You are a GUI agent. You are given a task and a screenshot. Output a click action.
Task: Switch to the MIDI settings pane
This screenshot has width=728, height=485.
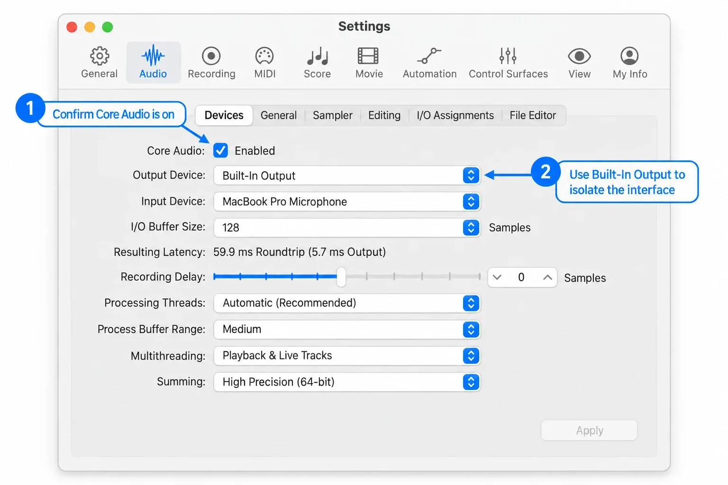(x=264, y=63)
